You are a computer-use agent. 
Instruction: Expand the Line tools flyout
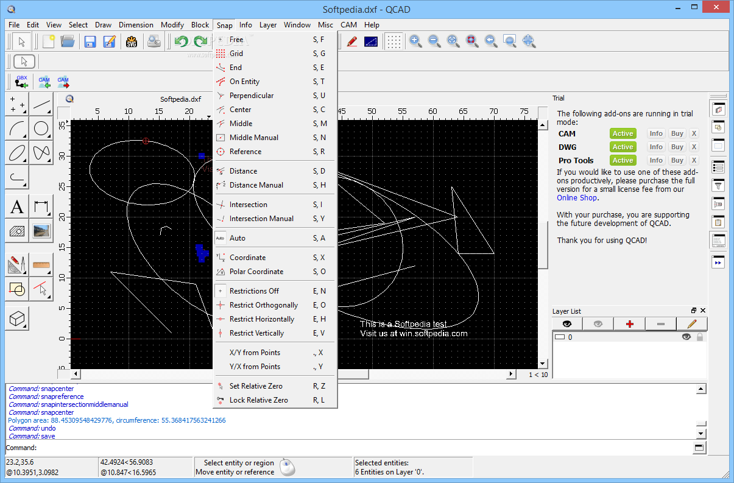(41, 104)
